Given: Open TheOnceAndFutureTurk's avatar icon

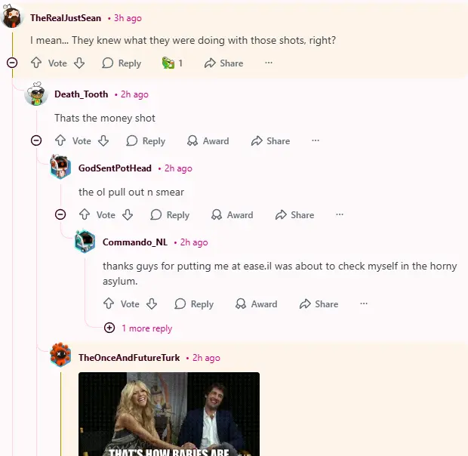Looking at the screenshot, I should point(60,354).
